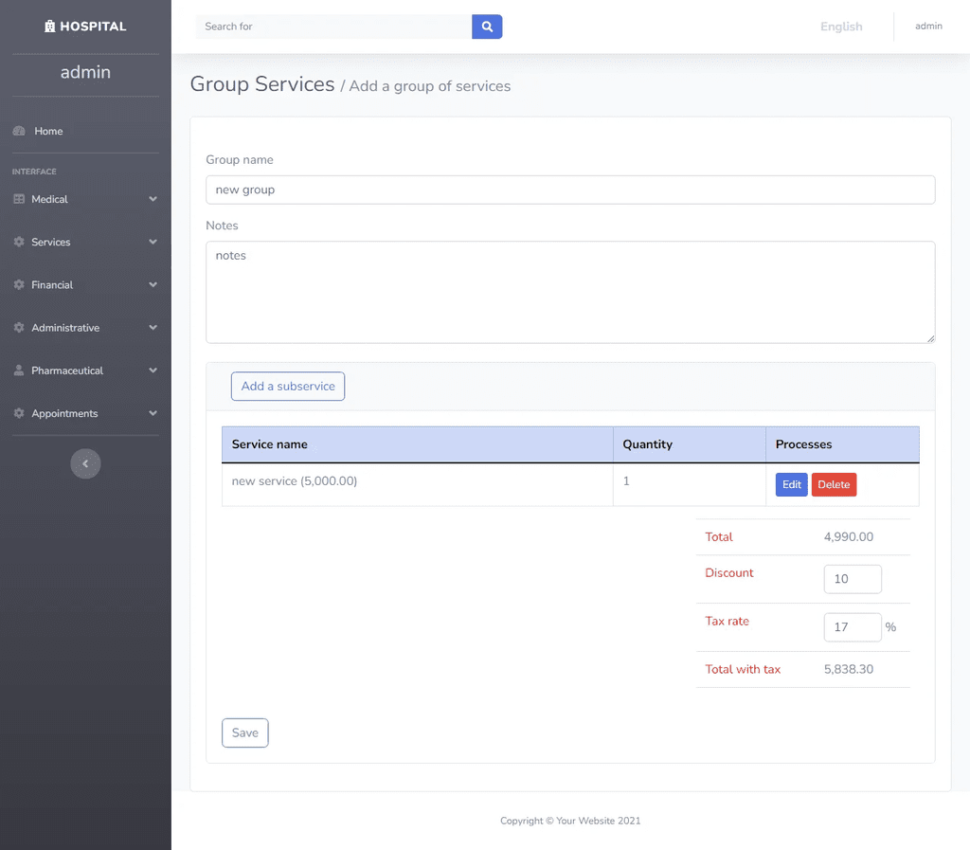Go to Home in sidebar
This screenshot has height=850, width=970.
click(x=85, y=131)
